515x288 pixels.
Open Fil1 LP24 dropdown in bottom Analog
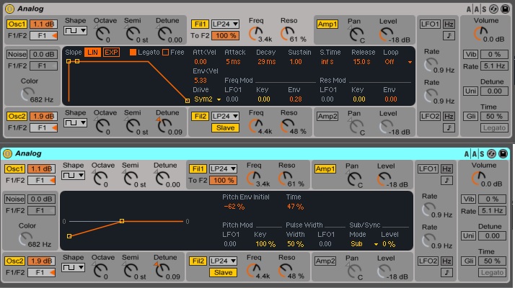223,168
